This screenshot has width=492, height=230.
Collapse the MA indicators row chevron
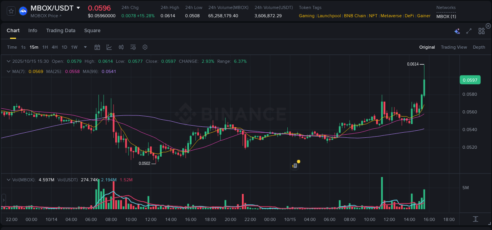coord(9,71)
